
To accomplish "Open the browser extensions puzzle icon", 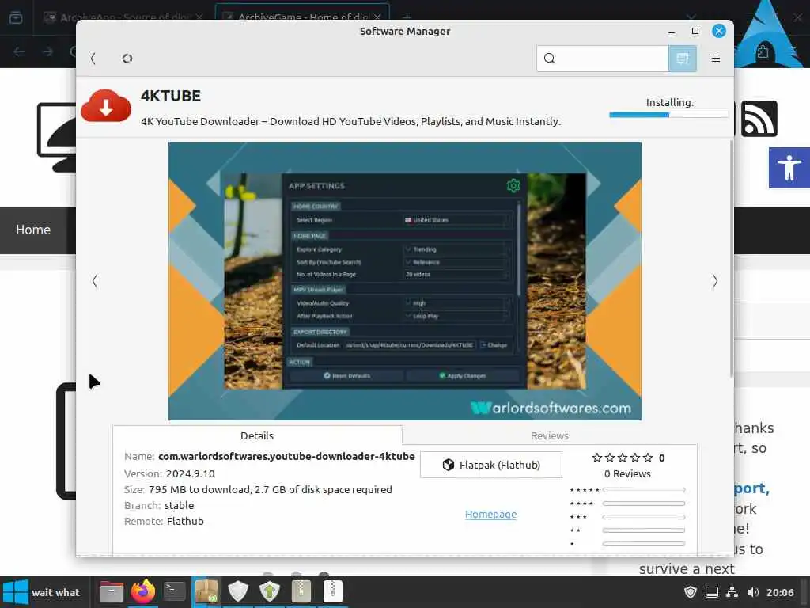I will (763, 51).
